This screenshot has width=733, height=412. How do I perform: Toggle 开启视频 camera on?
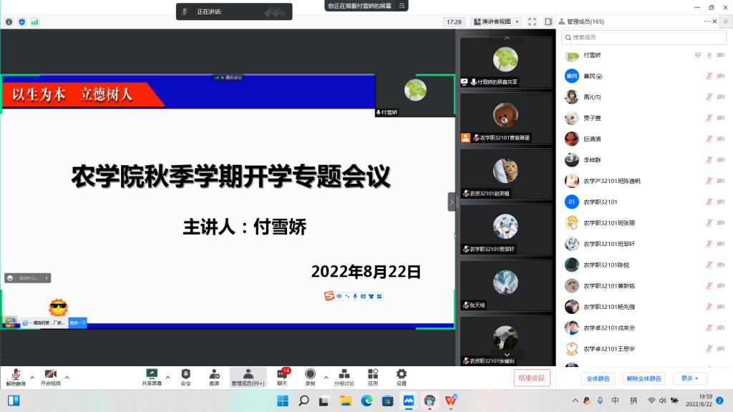50,374
